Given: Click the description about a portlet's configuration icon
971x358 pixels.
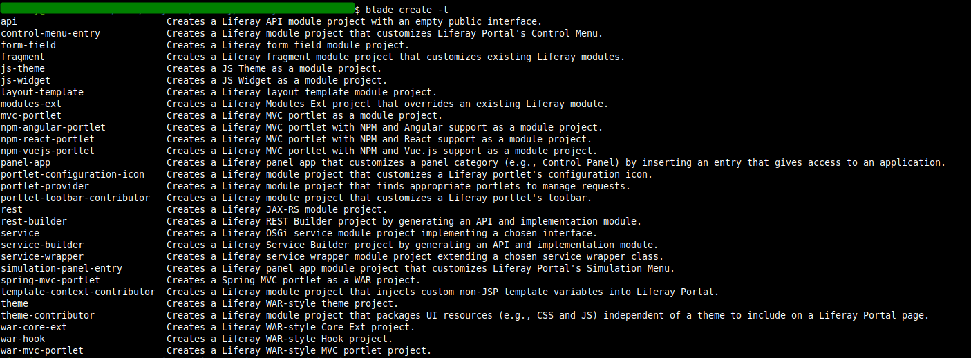Looking at the screenshot, I should 410,174.
